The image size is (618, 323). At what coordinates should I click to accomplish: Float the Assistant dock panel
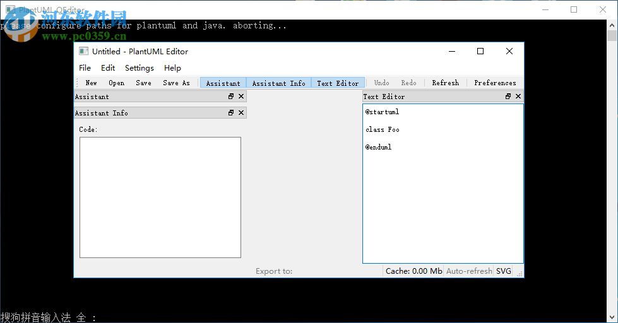point(231,96)
